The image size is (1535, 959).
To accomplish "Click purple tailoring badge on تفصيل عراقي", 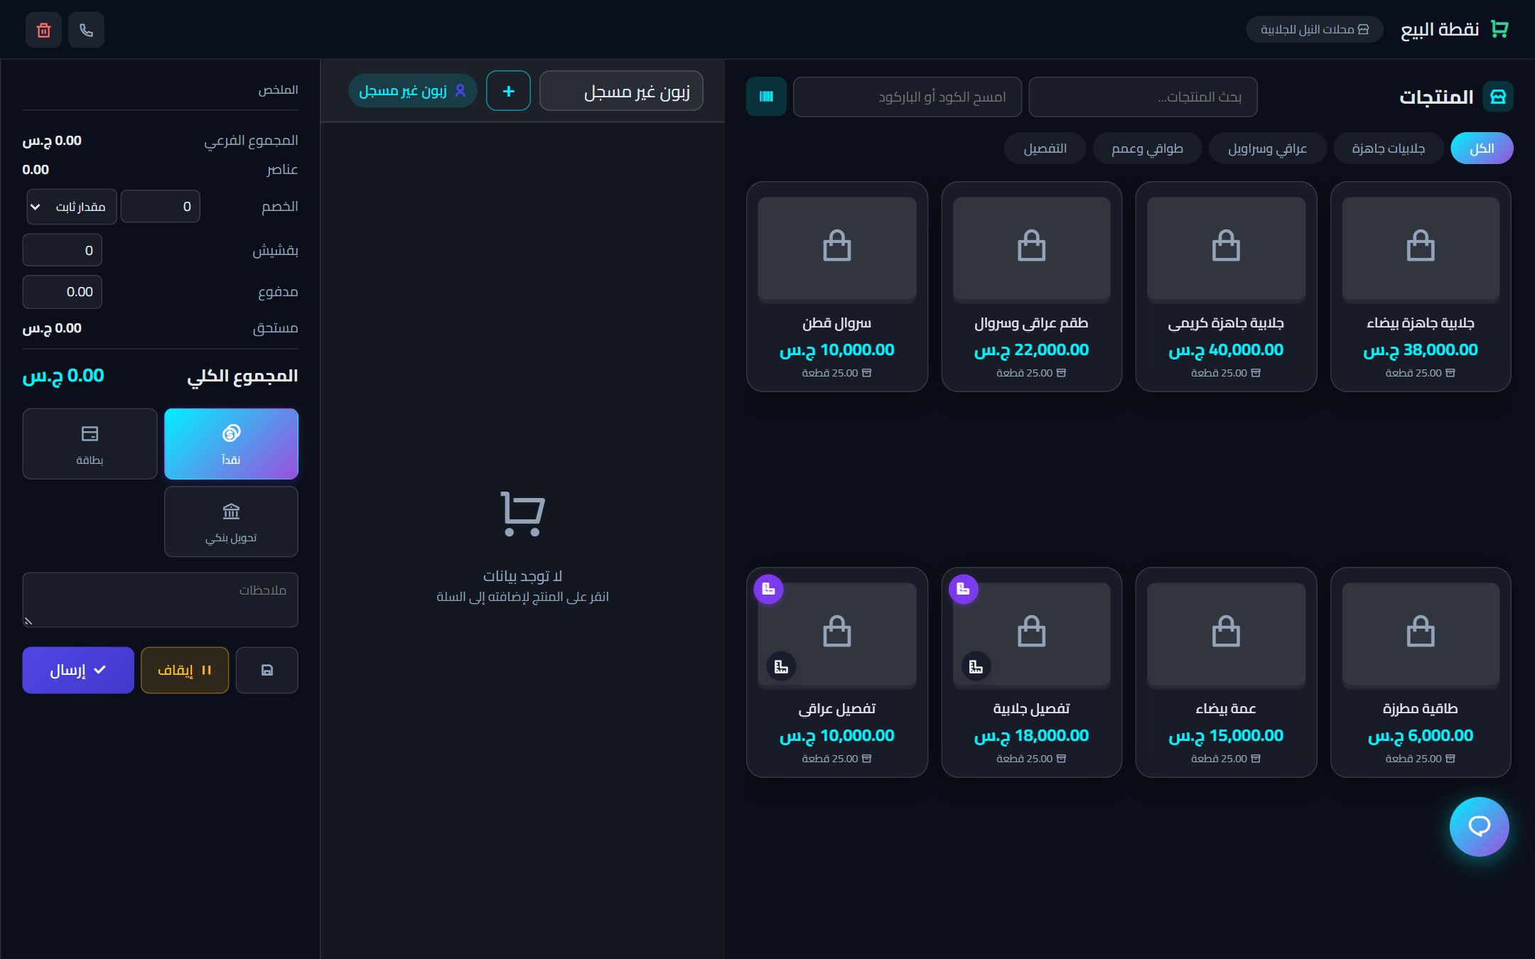I will point(769,589).
